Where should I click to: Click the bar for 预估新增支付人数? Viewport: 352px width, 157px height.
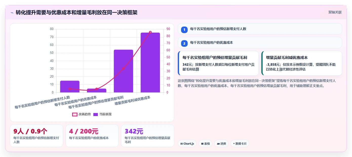70,87
